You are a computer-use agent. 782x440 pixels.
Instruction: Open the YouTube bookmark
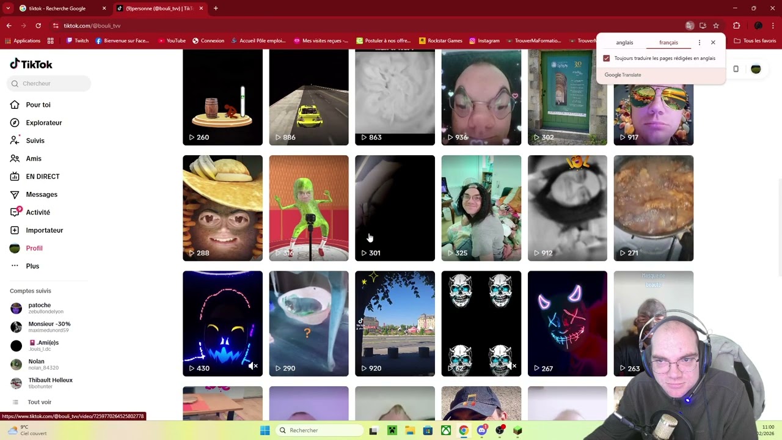pyautogui.click(x=172, y=41)
